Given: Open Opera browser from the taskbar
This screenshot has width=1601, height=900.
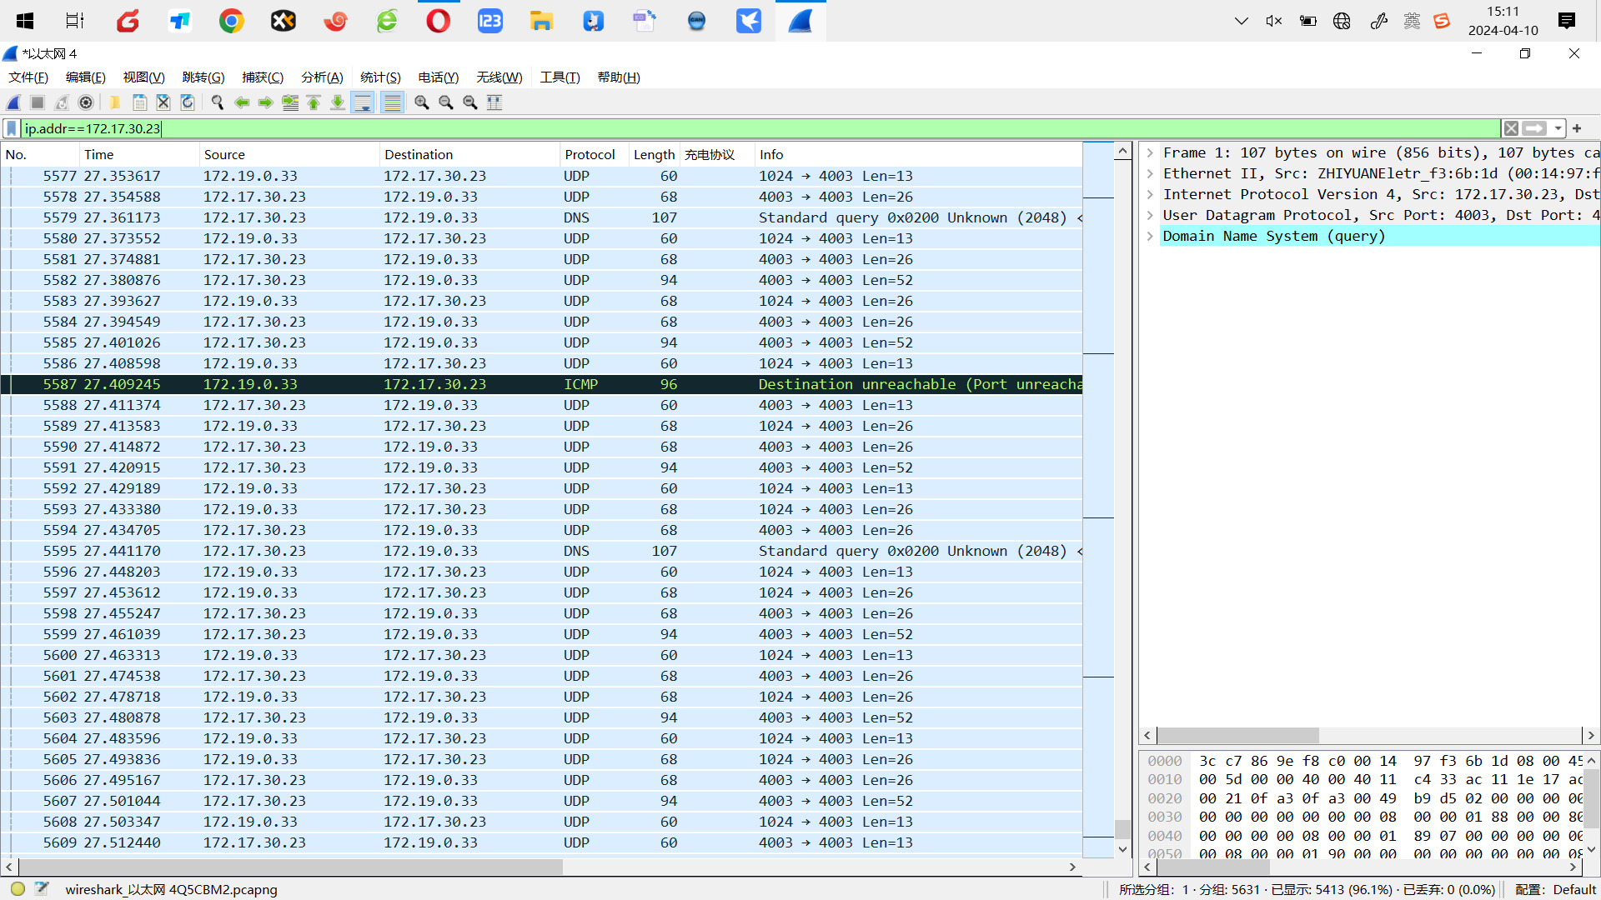Looking at the screenshot, I should (x=438, y=21).
